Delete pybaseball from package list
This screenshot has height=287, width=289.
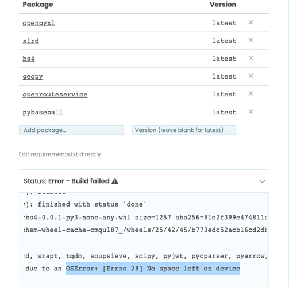[251, 111]
